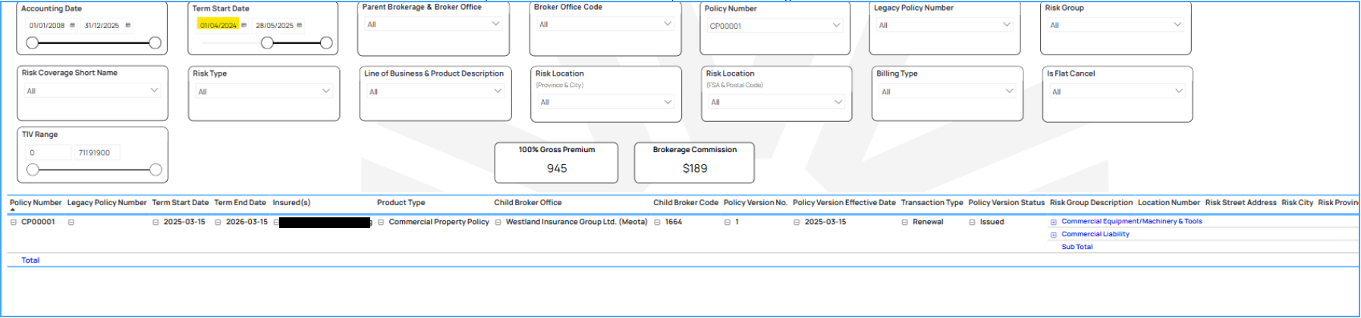Click Accounting Date slider left handle
The width and height of the screenshot is (1361, 318).
[x=32, y=42]
